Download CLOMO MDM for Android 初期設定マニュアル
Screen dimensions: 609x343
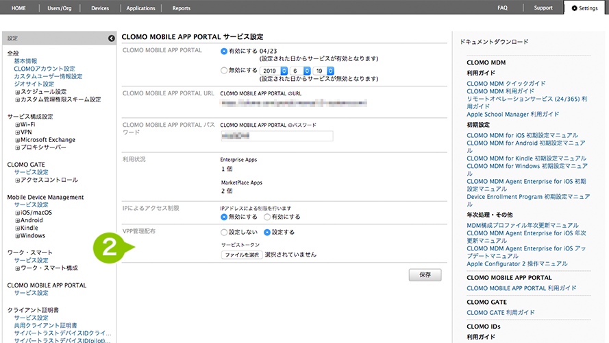coord(526,147)
